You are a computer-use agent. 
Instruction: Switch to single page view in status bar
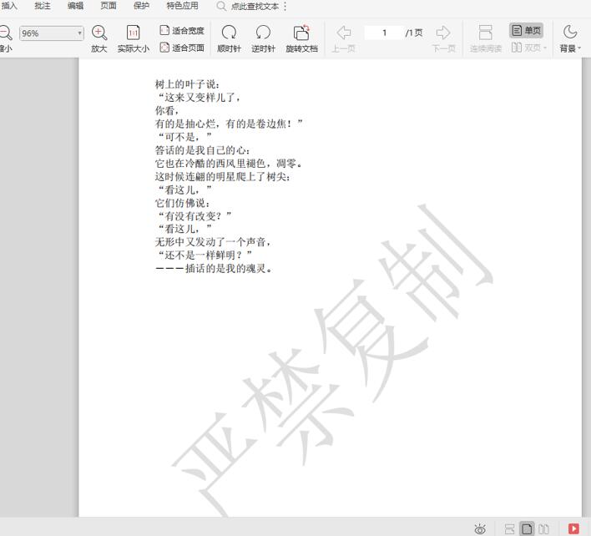[527, 528]
